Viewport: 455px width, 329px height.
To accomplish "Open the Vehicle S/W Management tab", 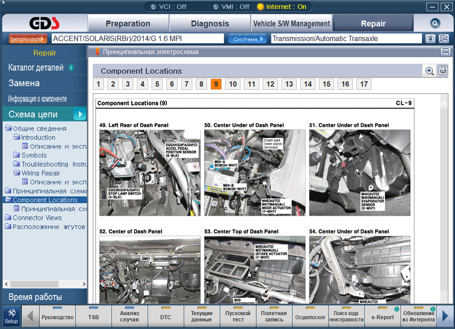I will [x=292, y=24].
